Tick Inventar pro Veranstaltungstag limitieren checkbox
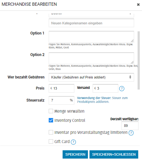The height and width of the screenshot is (162, 142). [x=51, y=132]
